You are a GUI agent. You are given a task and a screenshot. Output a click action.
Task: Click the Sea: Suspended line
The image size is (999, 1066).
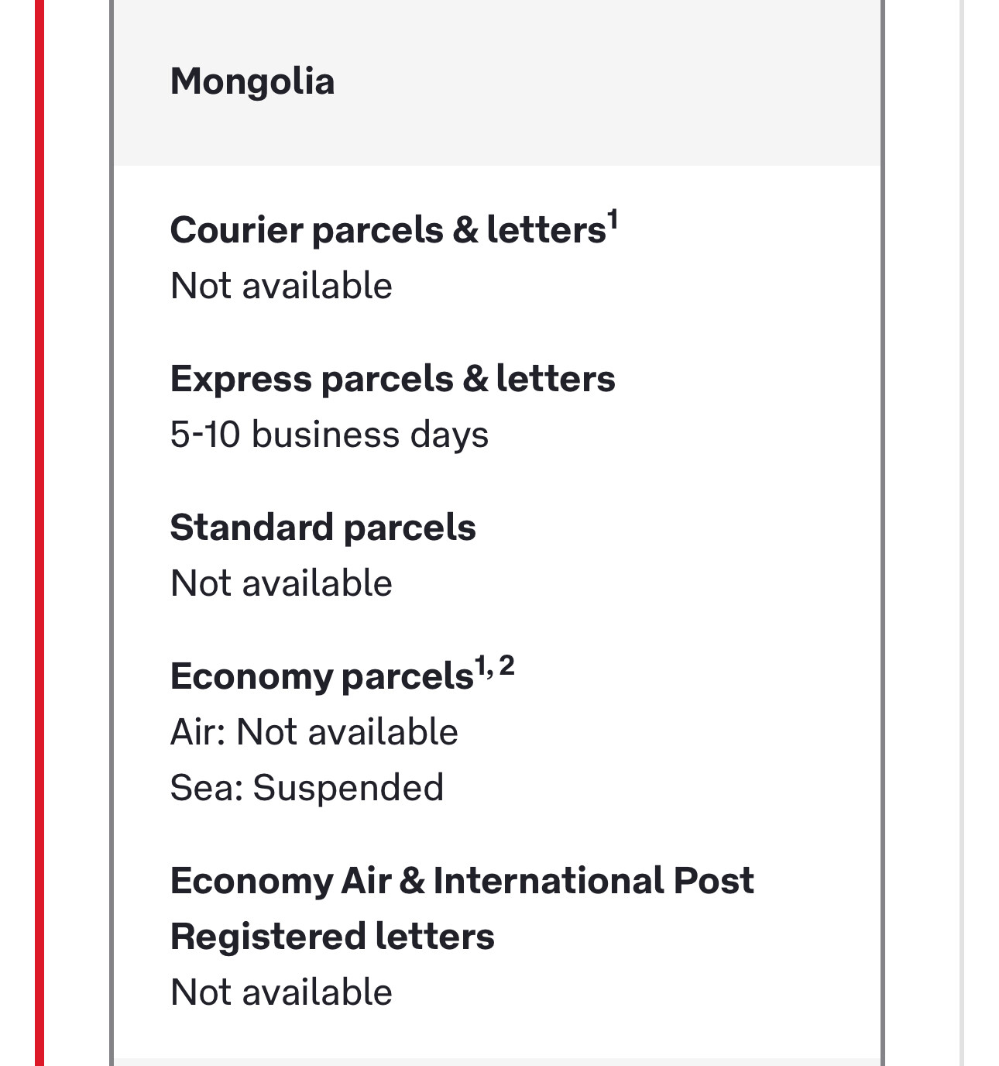(x=307, y=788)
